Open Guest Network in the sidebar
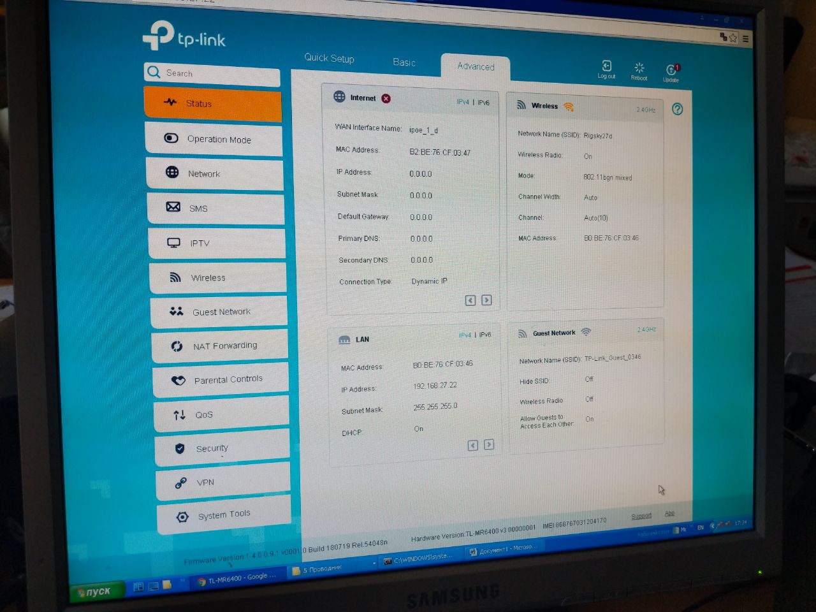The image size is (816, 612). (220, 312)
